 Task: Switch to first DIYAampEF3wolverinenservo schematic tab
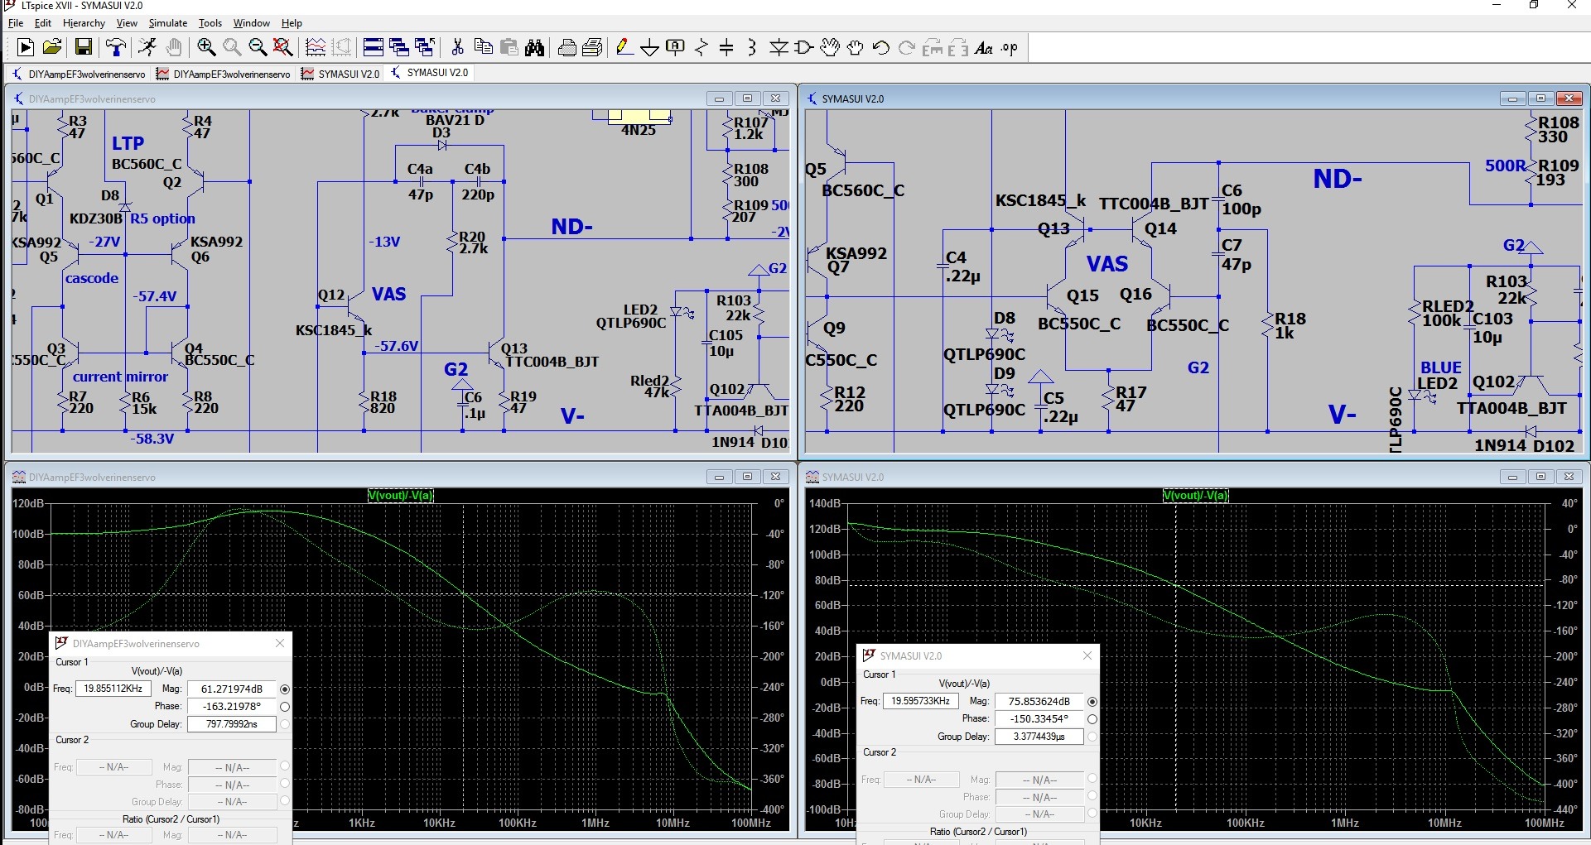coord(79,74)
